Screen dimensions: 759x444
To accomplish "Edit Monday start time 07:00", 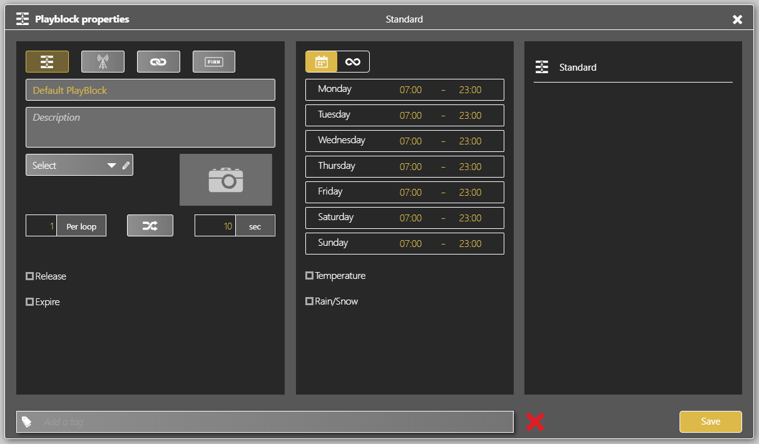I will (x=410, y=90).
